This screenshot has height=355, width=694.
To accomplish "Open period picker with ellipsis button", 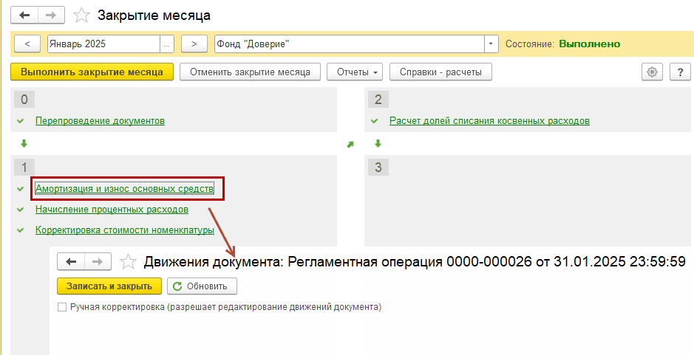I will click(x=166, y=44).
